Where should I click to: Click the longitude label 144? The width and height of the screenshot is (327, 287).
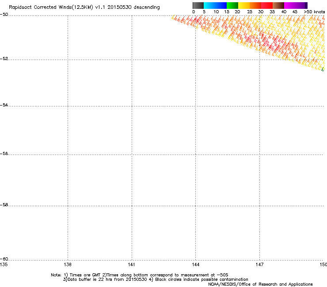(196, 264)
